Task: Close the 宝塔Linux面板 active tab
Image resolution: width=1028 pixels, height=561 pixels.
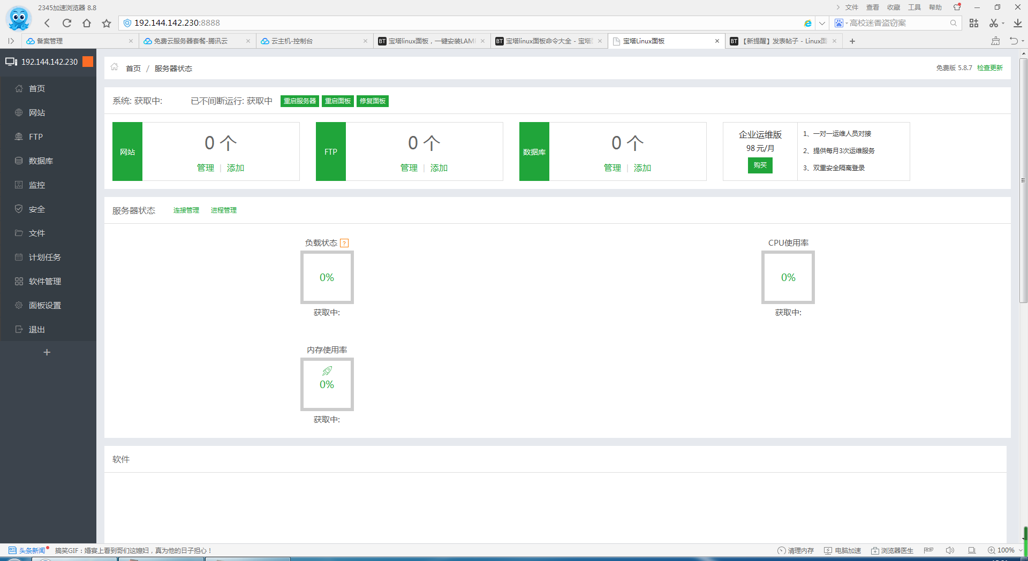Action: (717, 41)
